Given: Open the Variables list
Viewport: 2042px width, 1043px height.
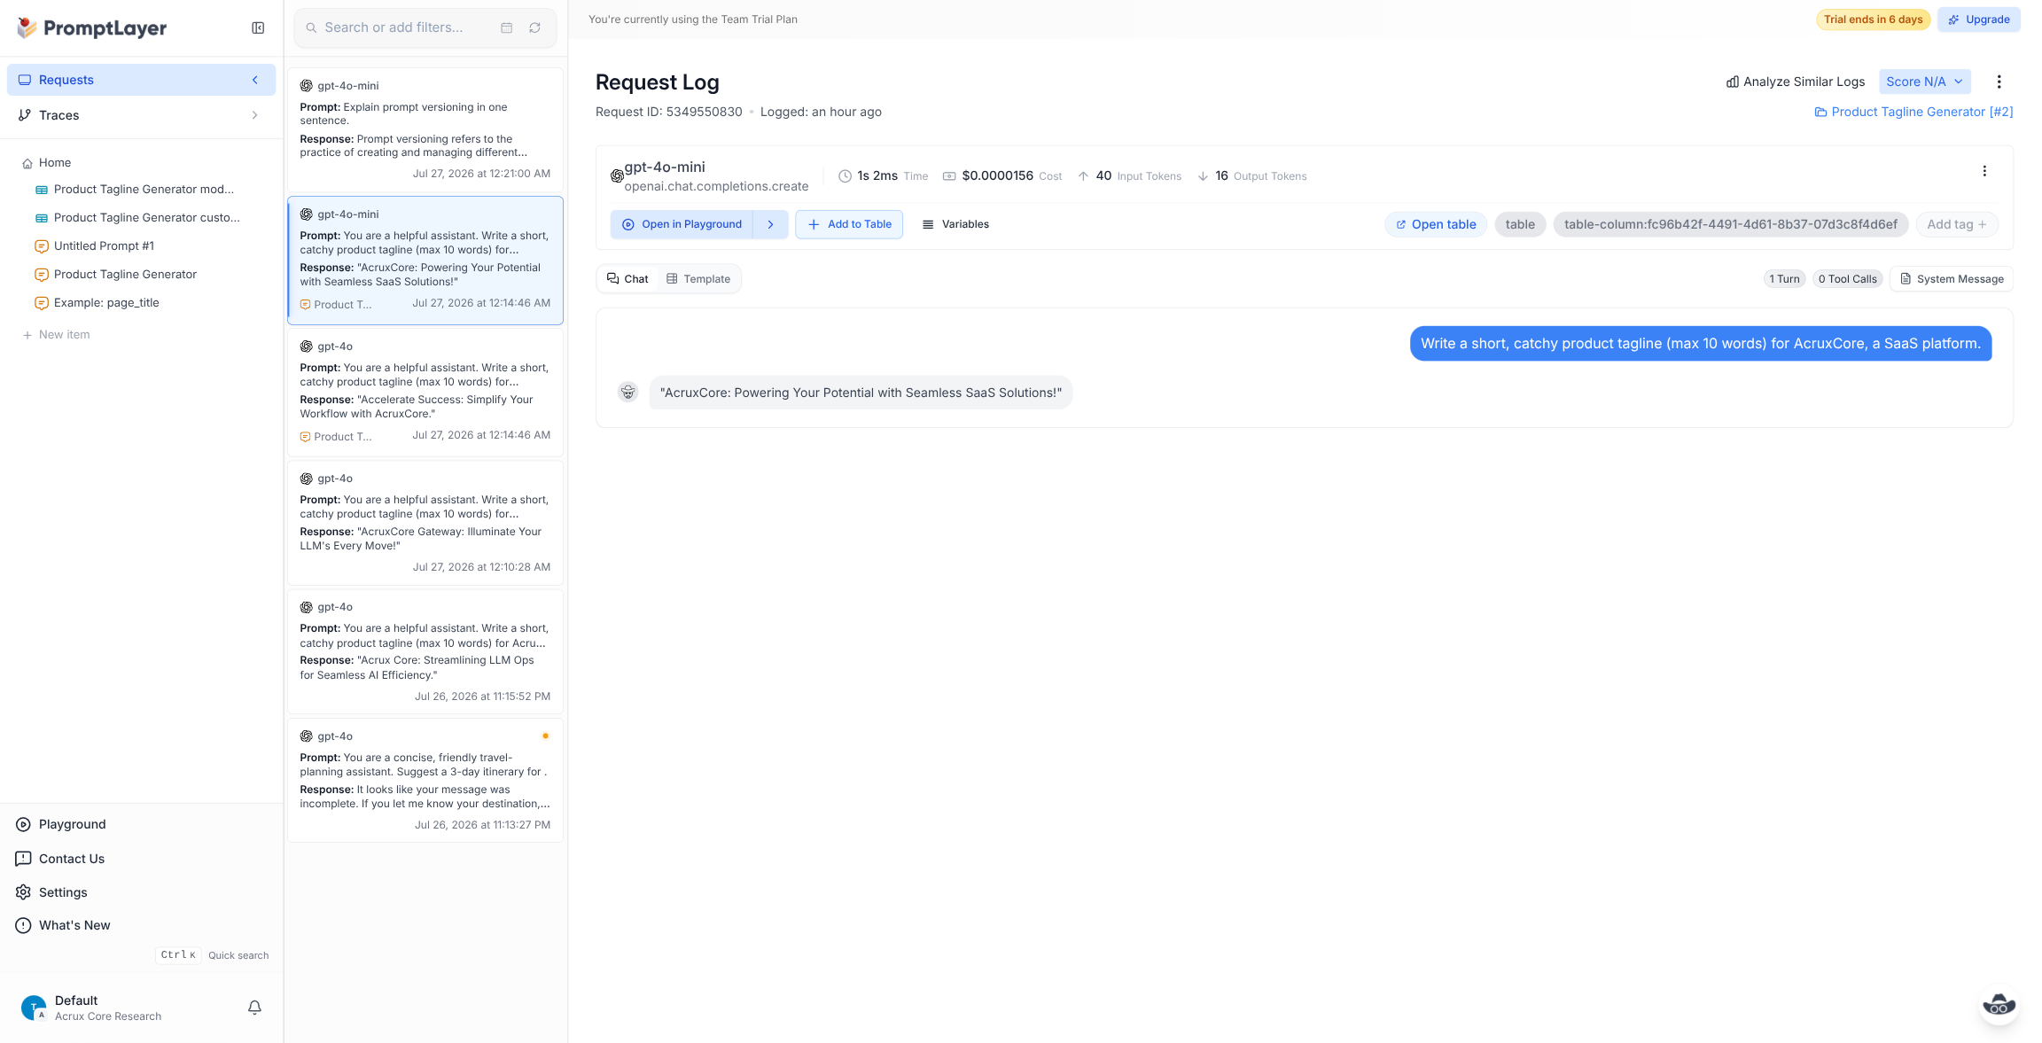Looking at the screenshot, I should pos(955,224).
